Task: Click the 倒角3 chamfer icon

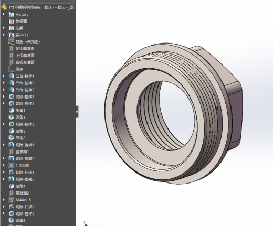Action: click(11, 131)
